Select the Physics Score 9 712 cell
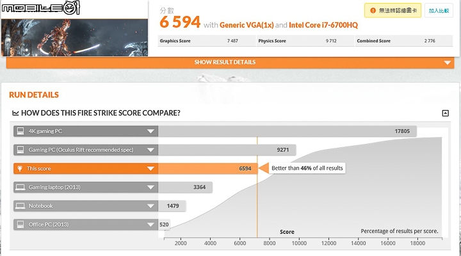461x256 pixels. click(x=305, y=41)
